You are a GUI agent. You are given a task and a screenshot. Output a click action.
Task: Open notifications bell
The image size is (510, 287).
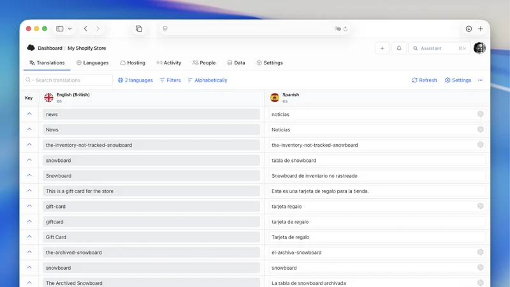399,48
